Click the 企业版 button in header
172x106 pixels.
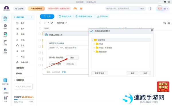tap(19, 9)
